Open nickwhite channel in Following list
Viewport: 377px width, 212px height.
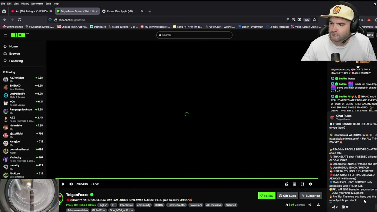[23, 127]
